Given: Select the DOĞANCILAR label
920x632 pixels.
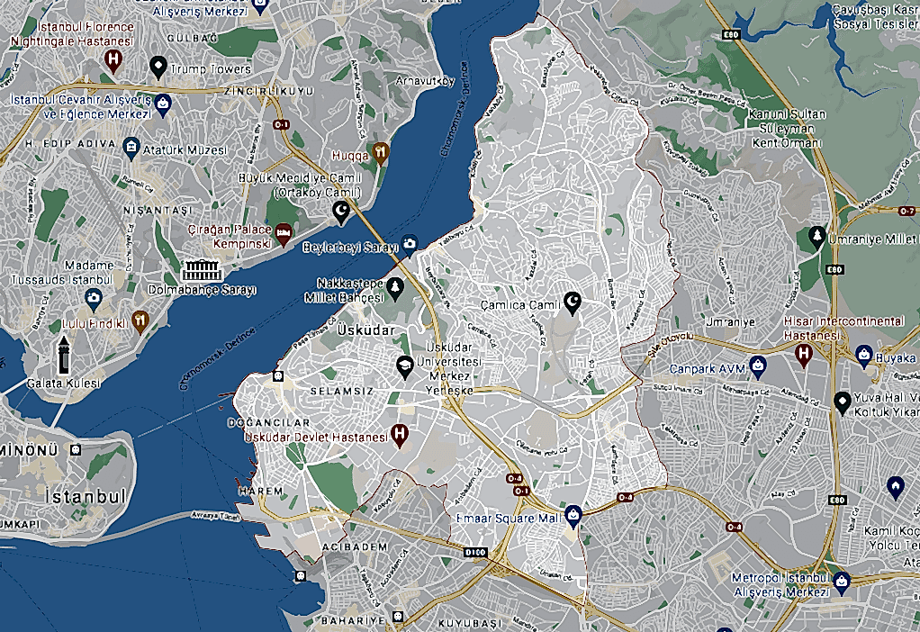Looking at the screenshot, I should point(269,422).
